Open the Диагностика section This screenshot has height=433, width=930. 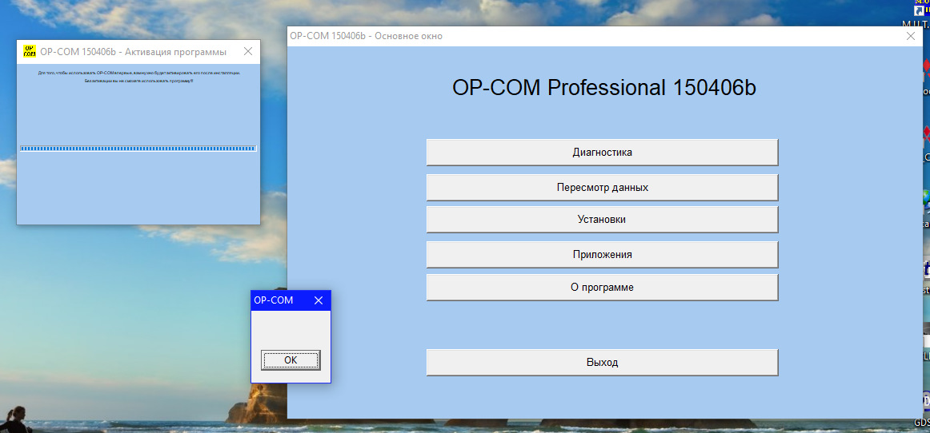[602, 152]
